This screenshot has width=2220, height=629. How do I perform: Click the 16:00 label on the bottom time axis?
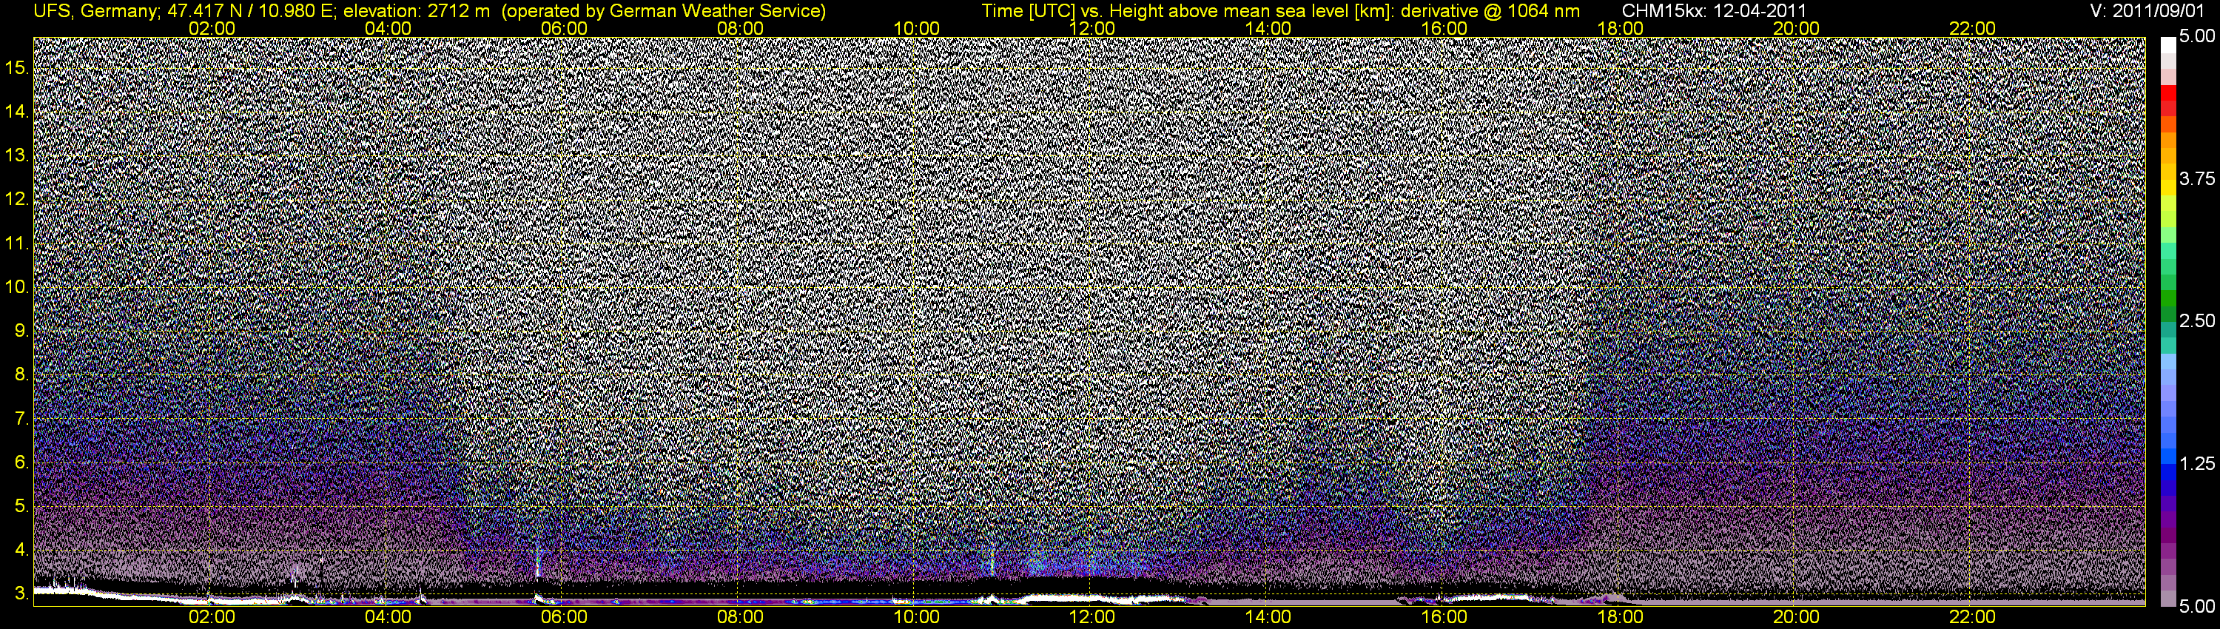coord(1444,617)
